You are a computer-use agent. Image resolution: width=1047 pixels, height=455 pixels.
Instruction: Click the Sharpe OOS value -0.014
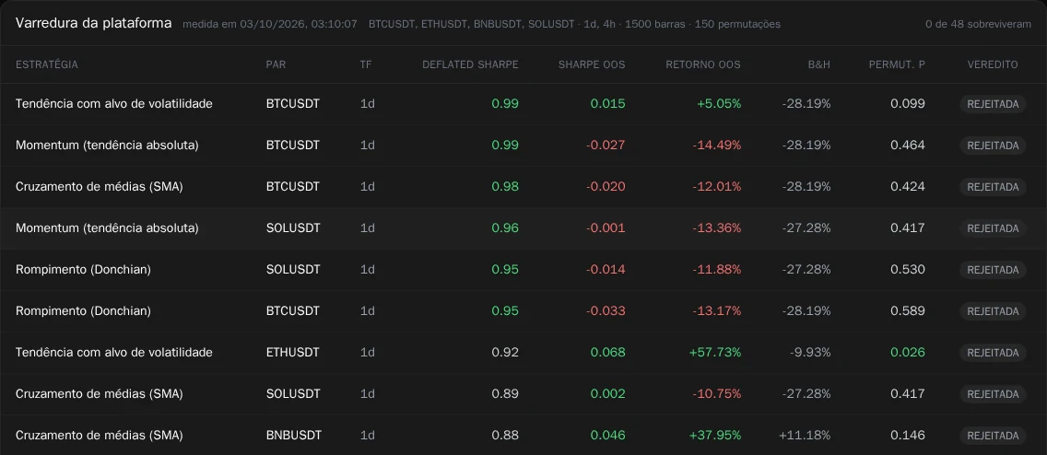[606, 270]
